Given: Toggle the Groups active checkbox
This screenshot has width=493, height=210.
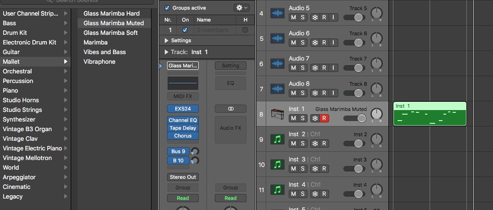Looking at the screenshot, I should pos(167,8).
